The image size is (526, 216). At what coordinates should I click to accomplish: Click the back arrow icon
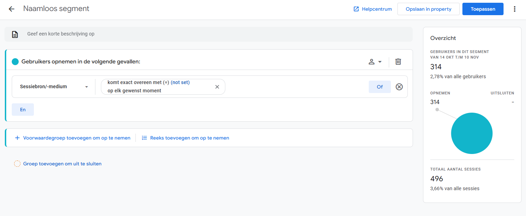[11, 9]
